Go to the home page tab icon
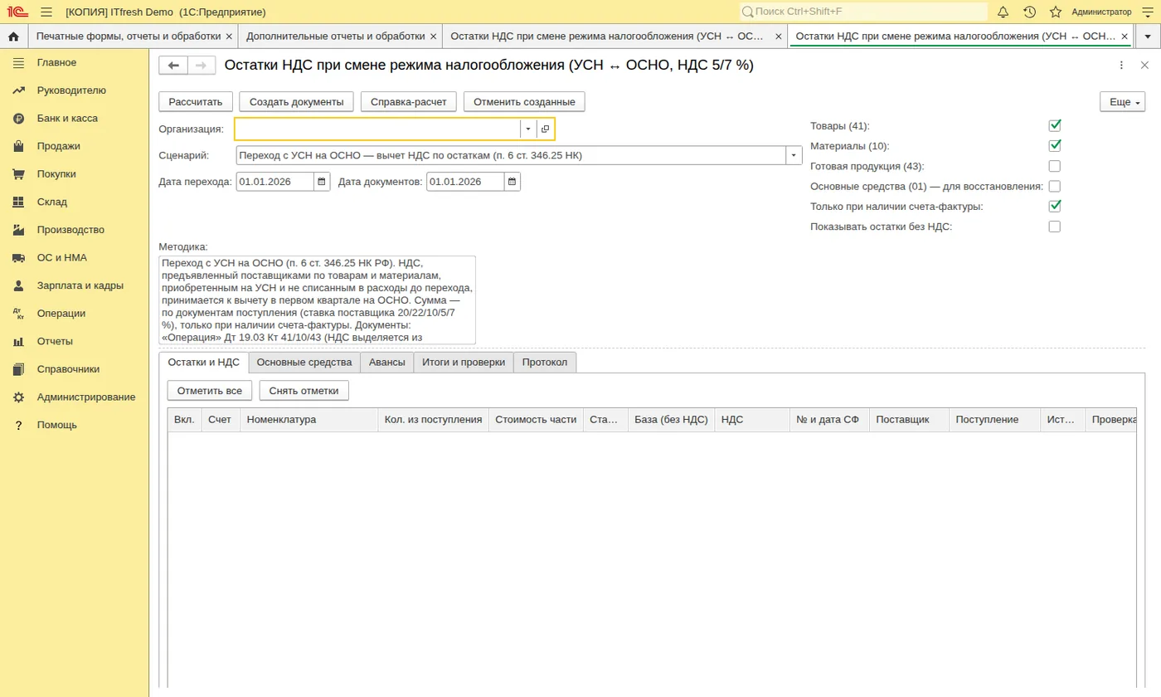The image size is (1161, 697). coord(13,37)
